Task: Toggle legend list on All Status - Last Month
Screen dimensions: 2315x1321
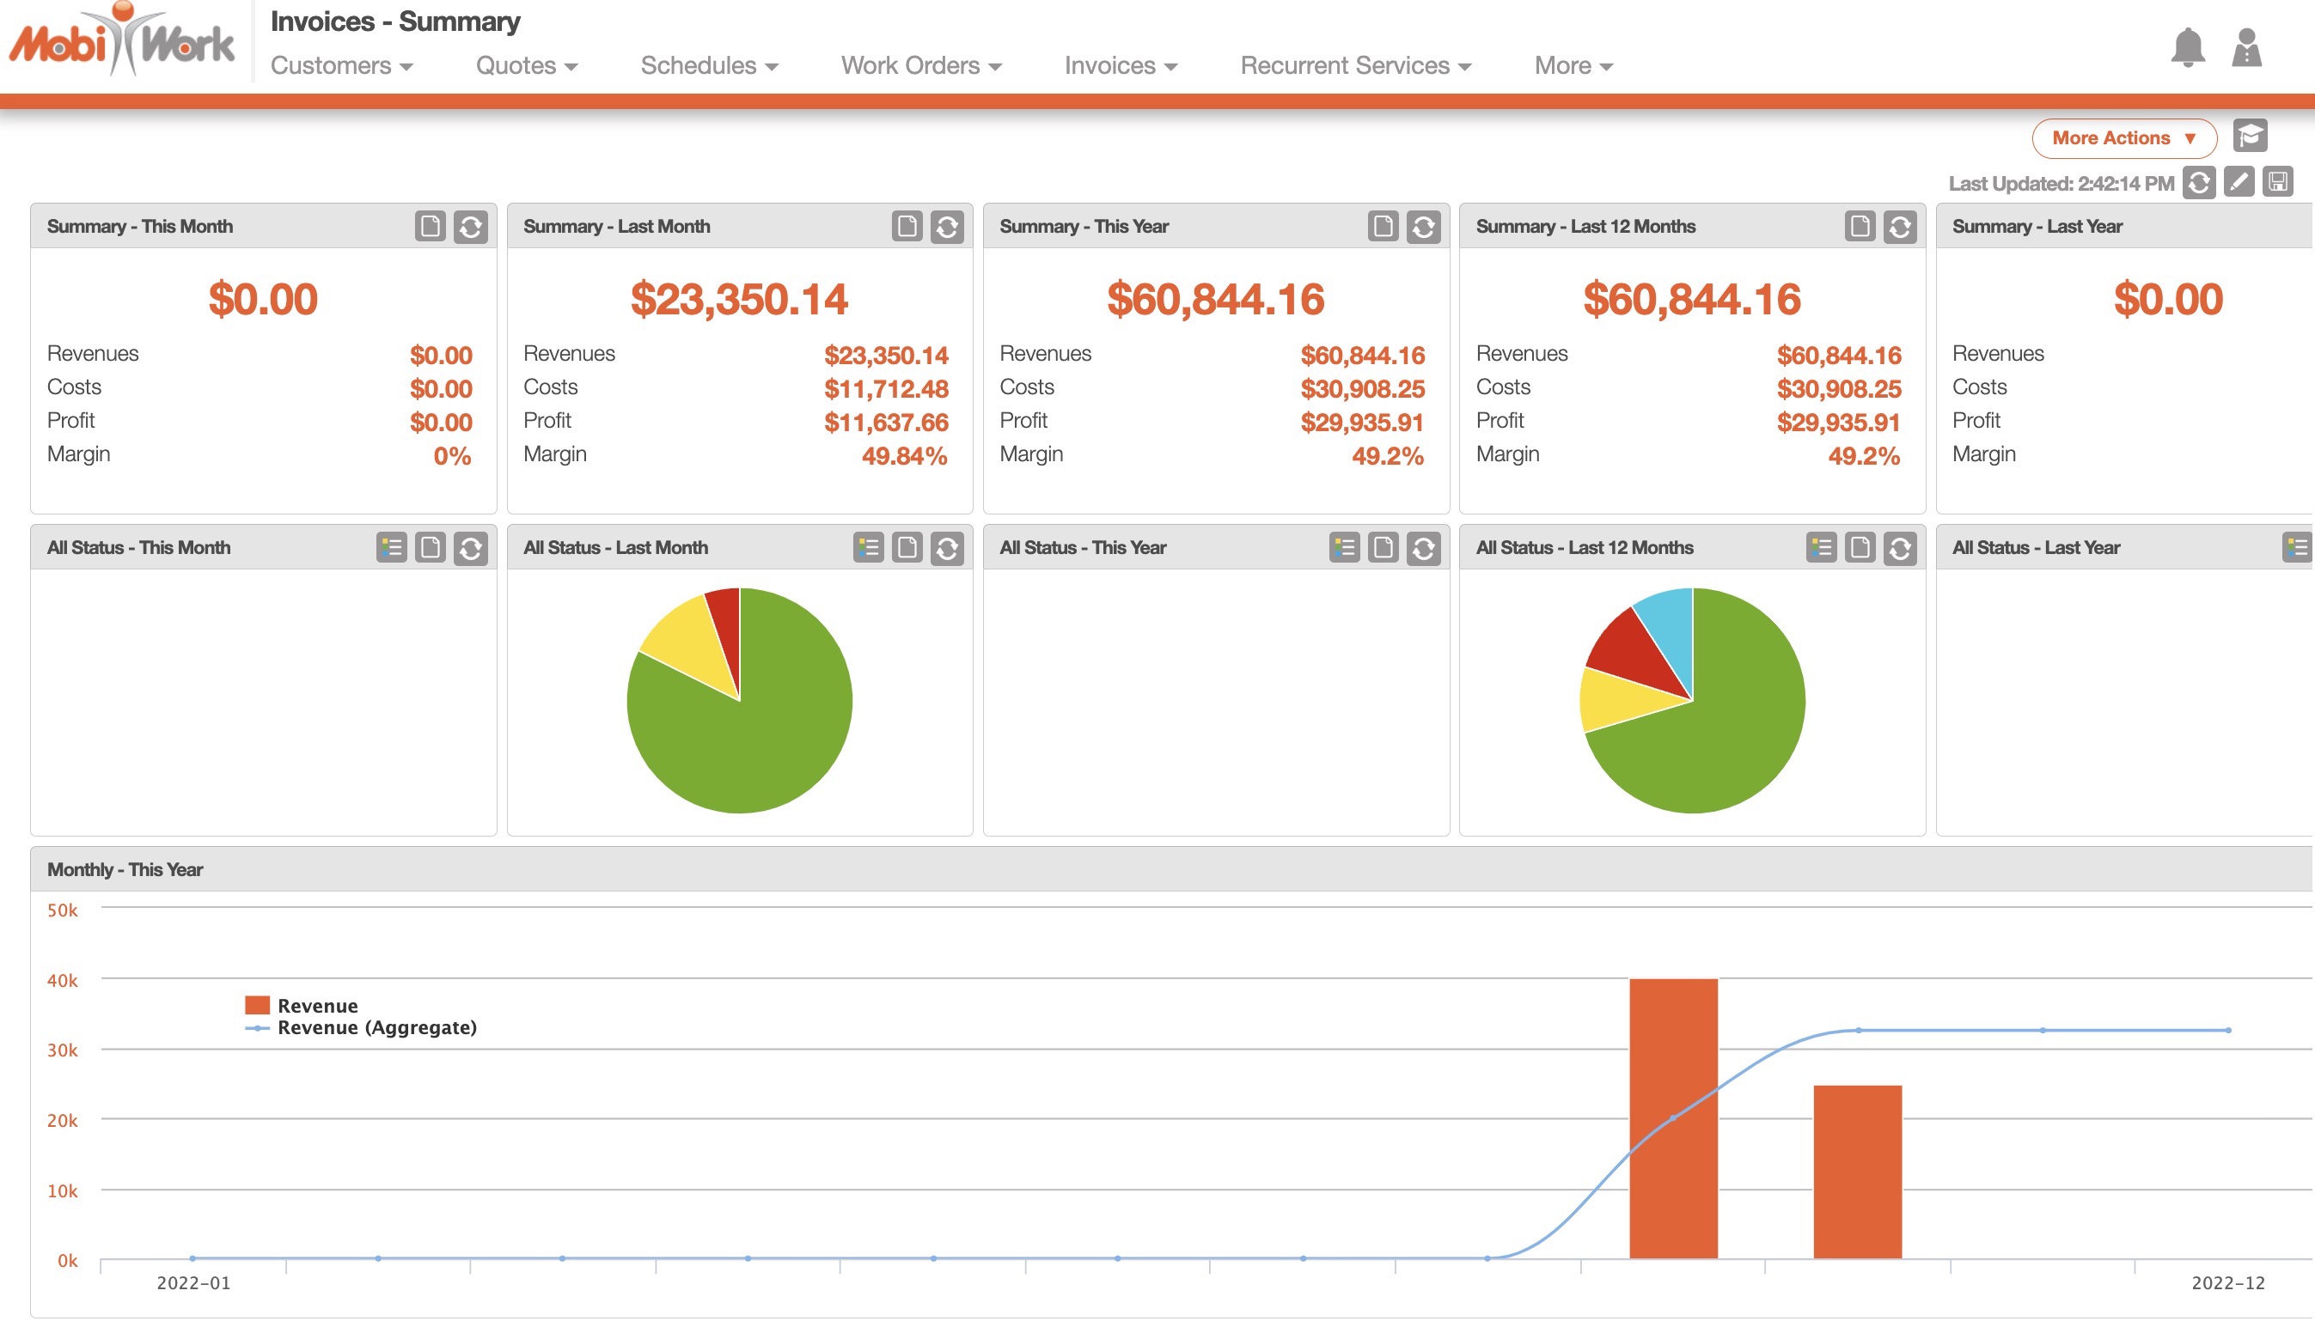Action: pyautogui.click(x=868, y=548)
